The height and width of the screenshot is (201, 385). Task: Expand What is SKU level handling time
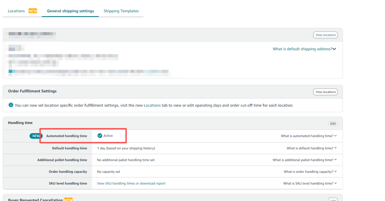310,183
